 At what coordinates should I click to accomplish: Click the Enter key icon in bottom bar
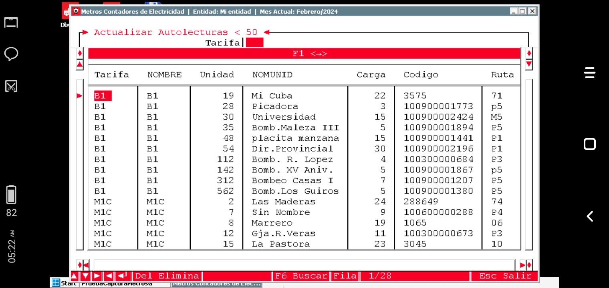tap(123, 276)
